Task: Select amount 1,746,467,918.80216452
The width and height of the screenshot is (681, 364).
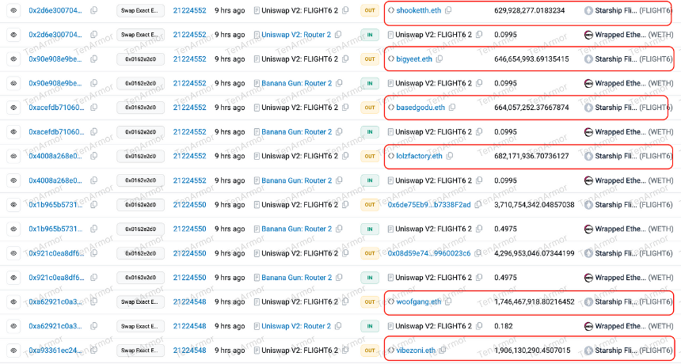Action: coord(535,301)
